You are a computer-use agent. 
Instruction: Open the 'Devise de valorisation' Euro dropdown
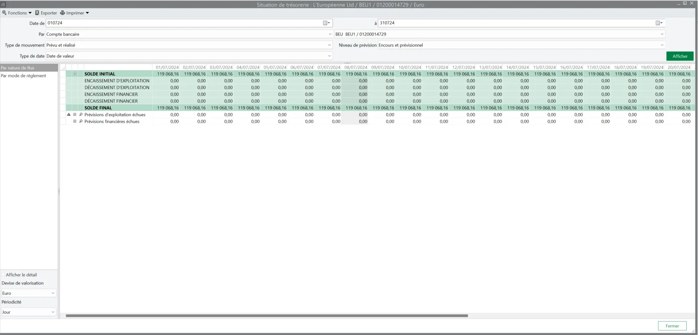tap(29, 293)
